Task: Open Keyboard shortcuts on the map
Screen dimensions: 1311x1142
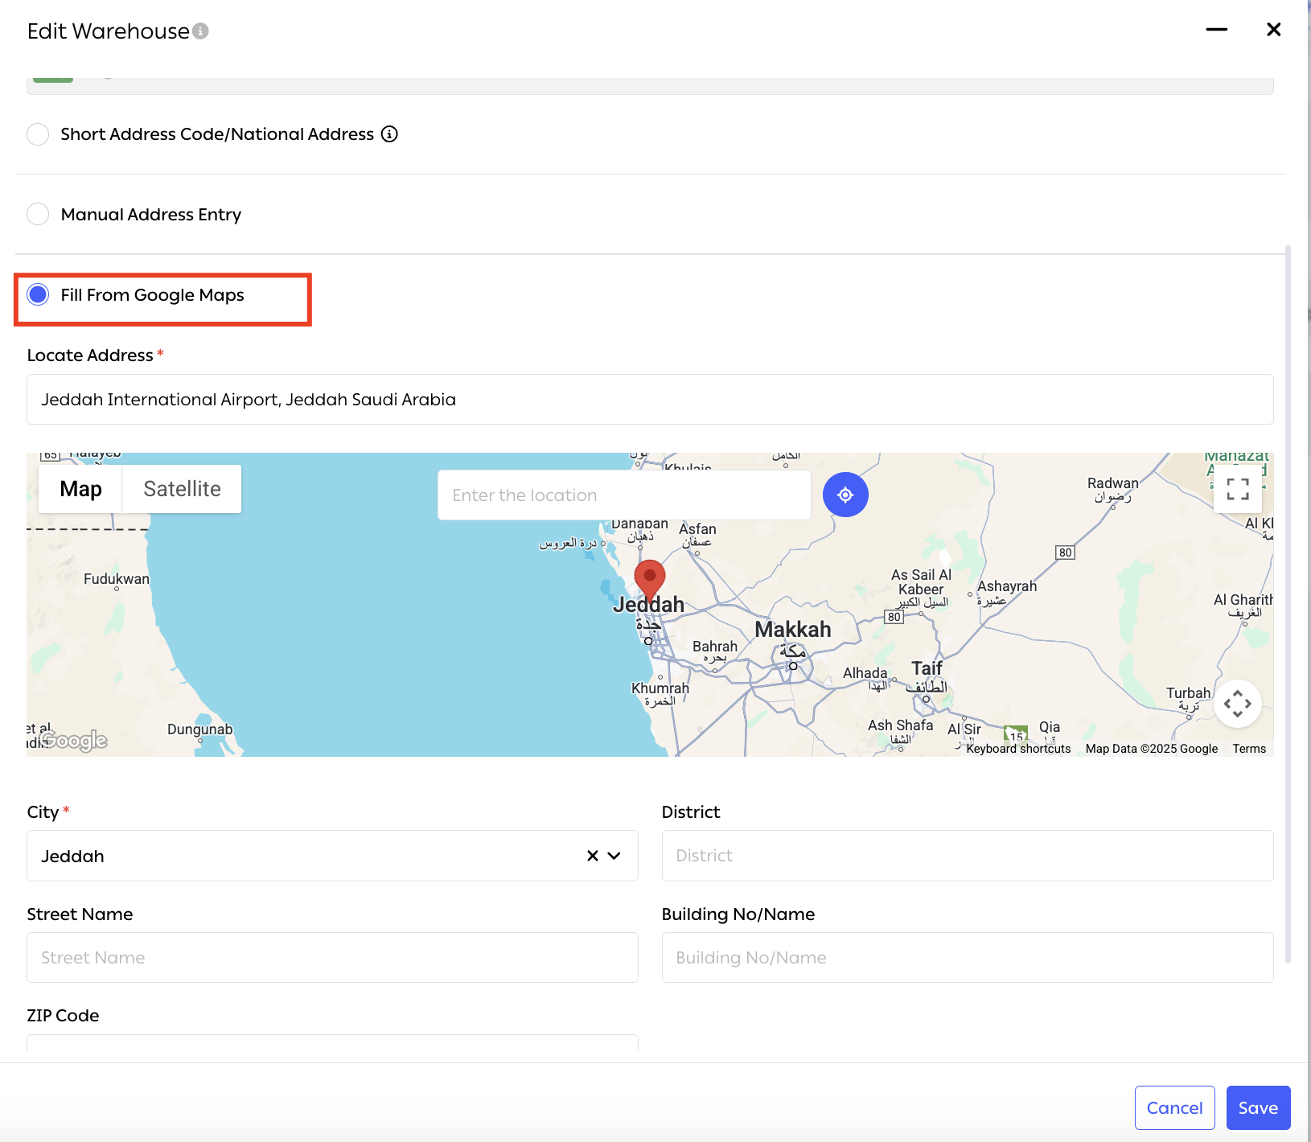Action: (1018, 749)
